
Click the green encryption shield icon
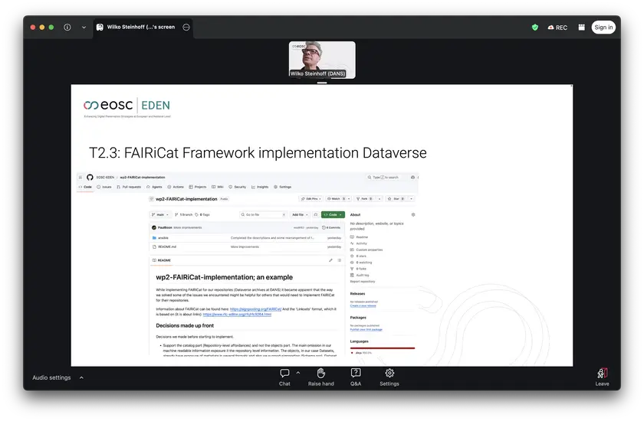click(535, 28)
